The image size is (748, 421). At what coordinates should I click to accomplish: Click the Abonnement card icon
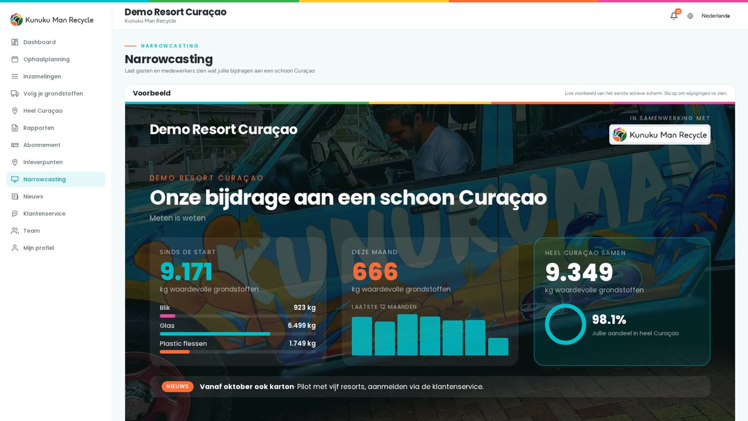click(x=15, y=145)
